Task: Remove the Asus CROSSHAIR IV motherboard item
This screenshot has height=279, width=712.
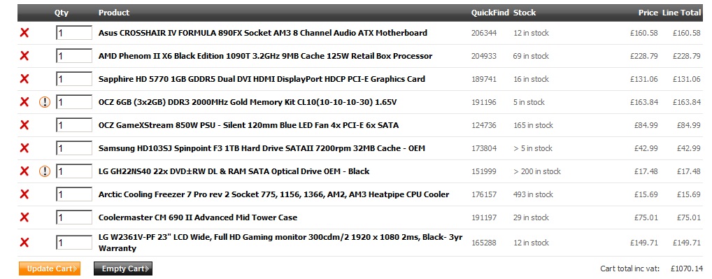Action: [x=24, y=33]
